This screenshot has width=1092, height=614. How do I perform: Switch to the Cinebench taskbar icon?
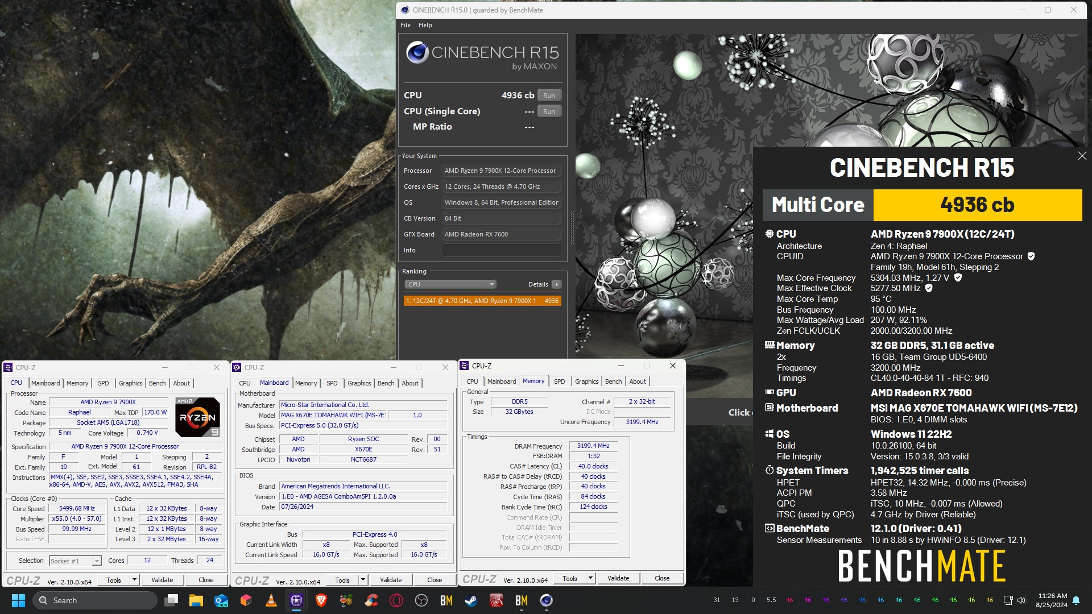point(547,600)
